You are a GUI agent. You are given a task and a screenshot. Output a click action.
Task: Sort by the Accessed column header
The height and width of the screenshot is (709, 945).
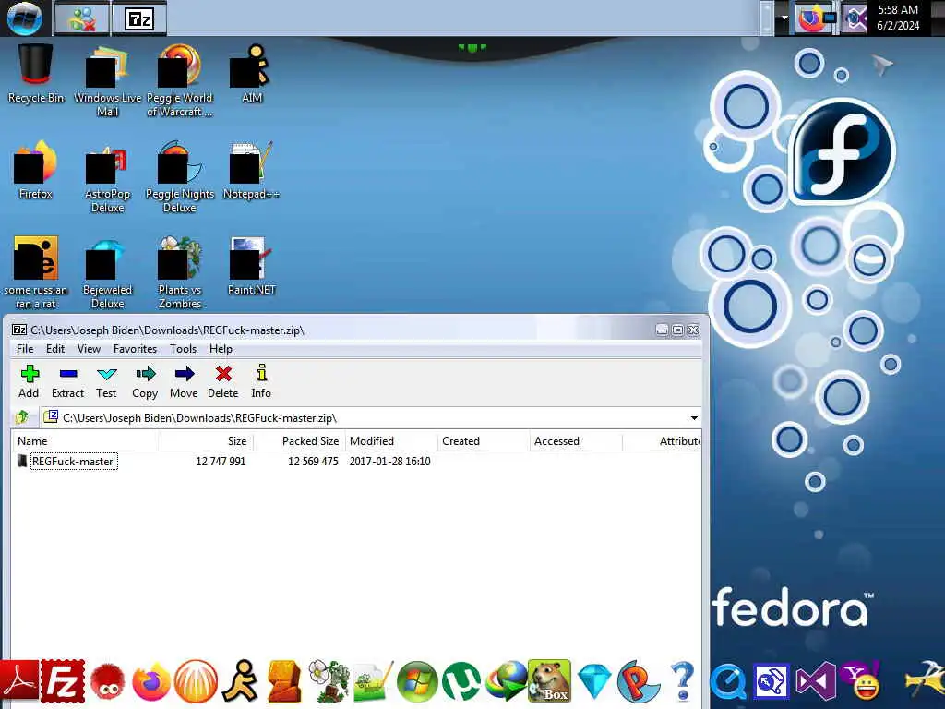[x=576, y=441]
